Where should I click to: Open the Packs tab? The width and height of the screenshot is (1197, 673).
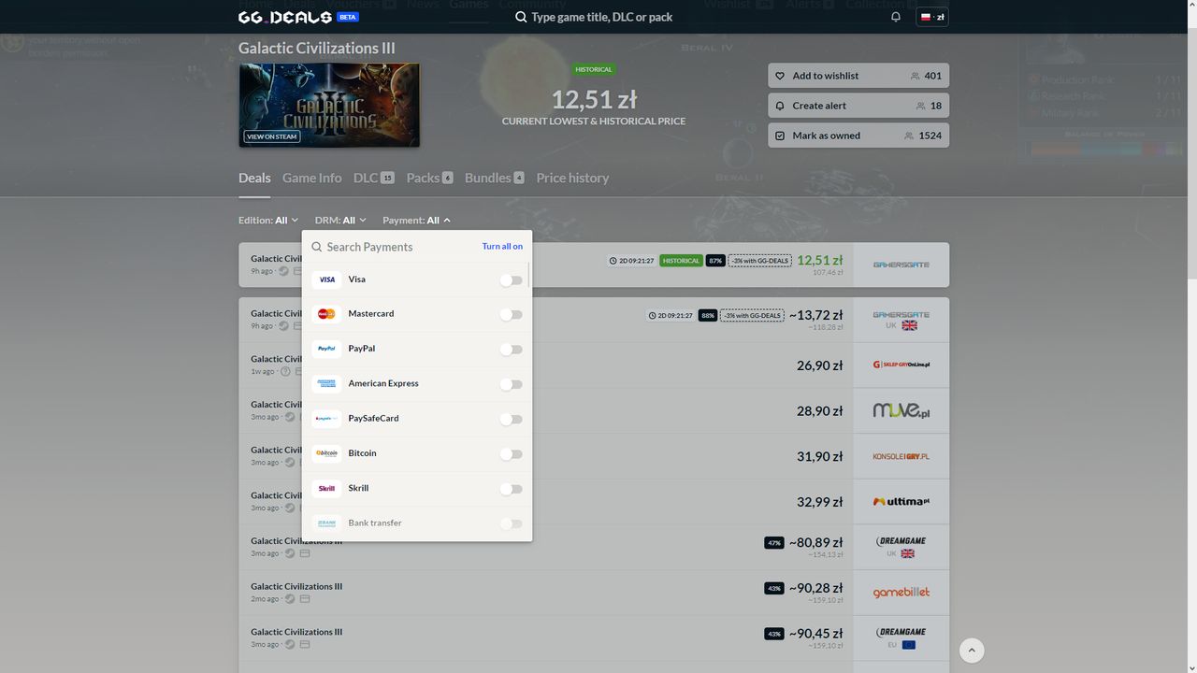click(x=429, y=178)
